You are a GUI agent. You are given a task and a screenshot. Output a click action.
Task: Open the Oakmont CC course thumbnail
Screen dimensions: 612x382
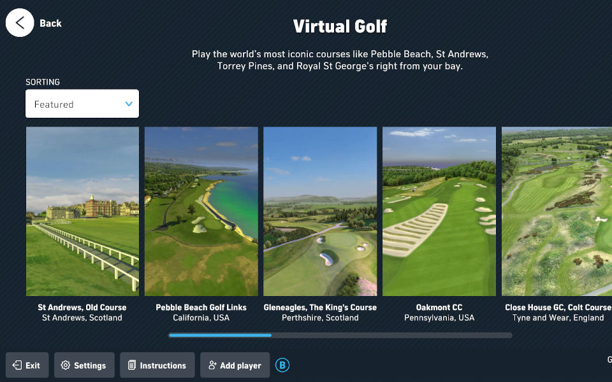(x=439, y=211)
